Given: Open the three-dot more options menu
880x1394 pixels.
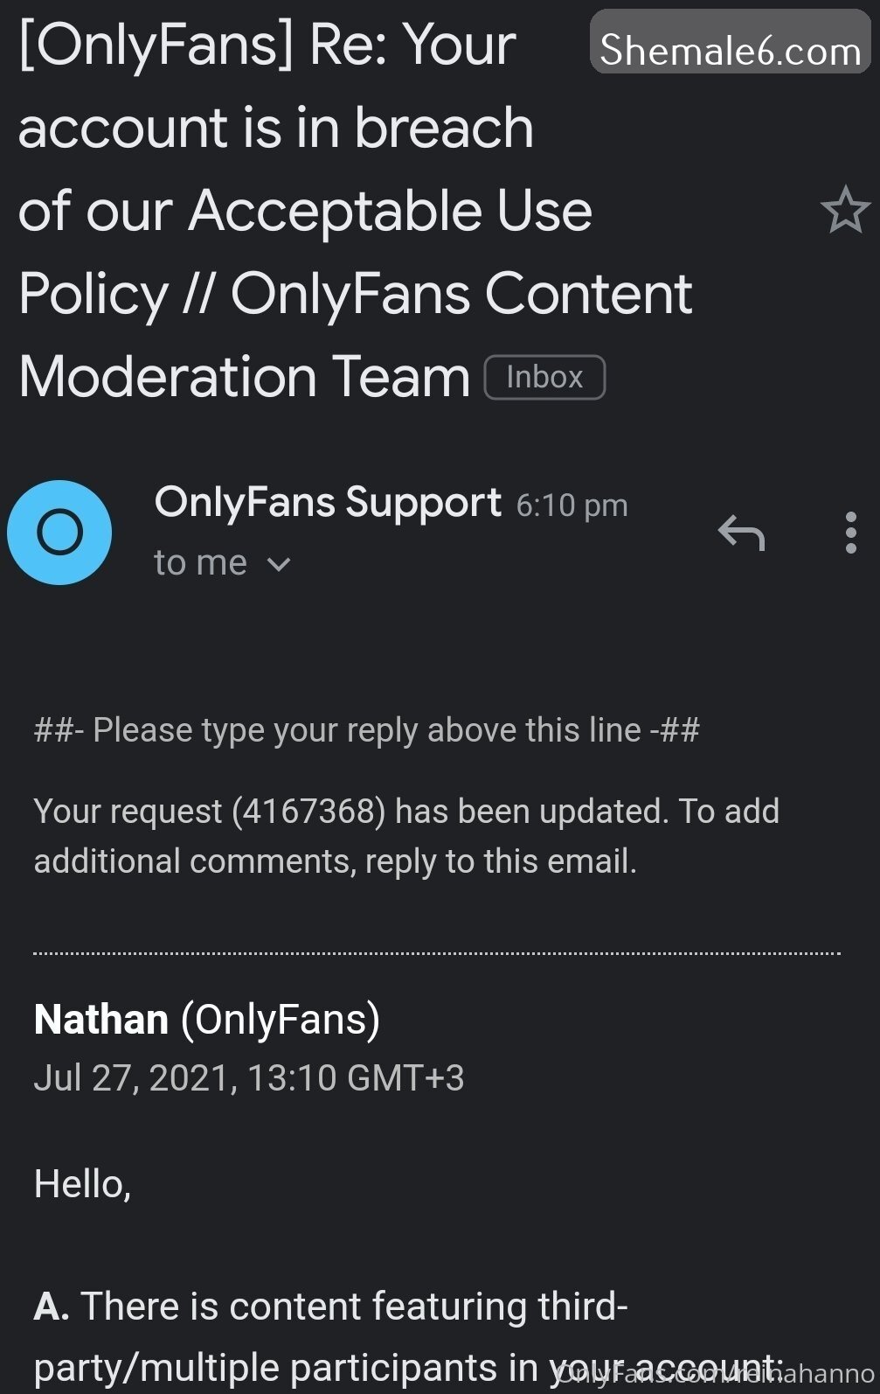Looking at the screenshot, I should [x=850, y=532].
